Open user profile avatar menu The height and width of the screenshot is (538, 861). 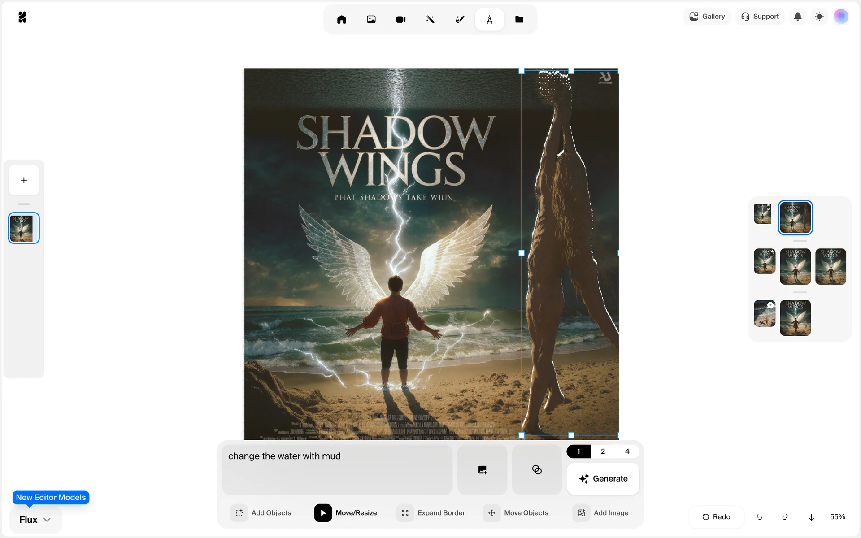point(841,17)
